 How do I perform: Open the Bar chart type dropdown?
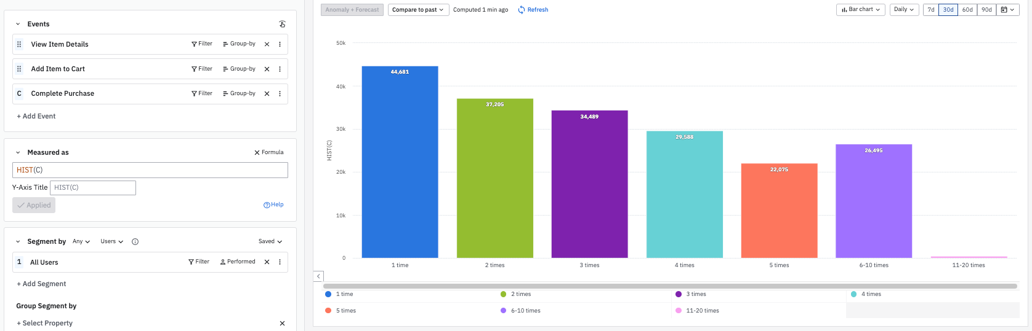click(x=860, y=10)
